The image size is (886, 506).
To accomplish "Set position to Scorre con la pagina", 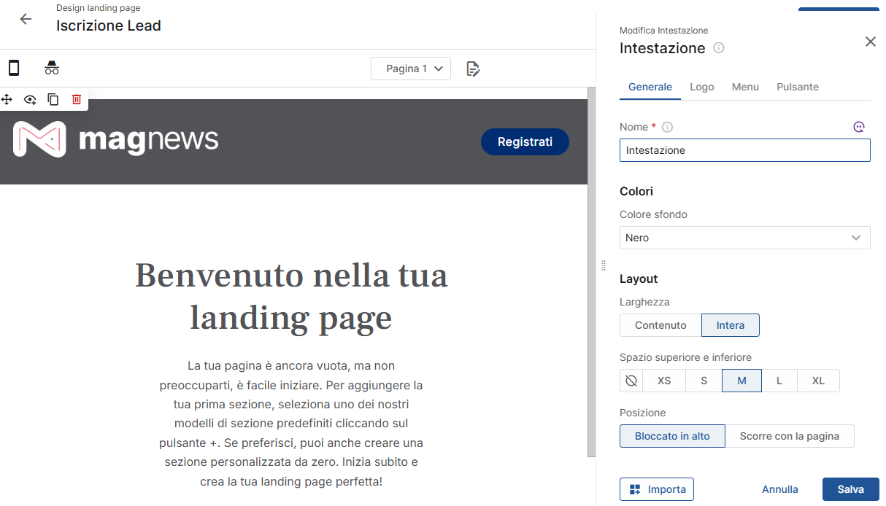I will point(790,436).
